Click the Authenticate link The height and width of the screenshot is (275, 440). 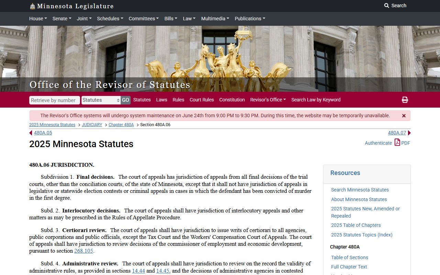point(378,143)
